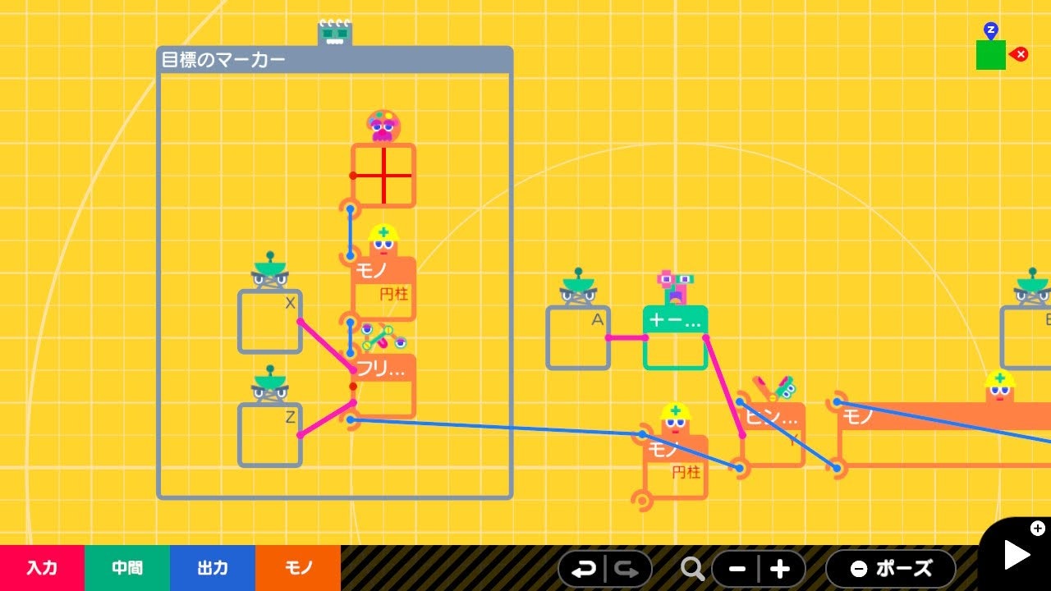The image size is (1051, 591).
Task: Select the ヒン... hinge connector Nodon
Action: click(773, 435)
